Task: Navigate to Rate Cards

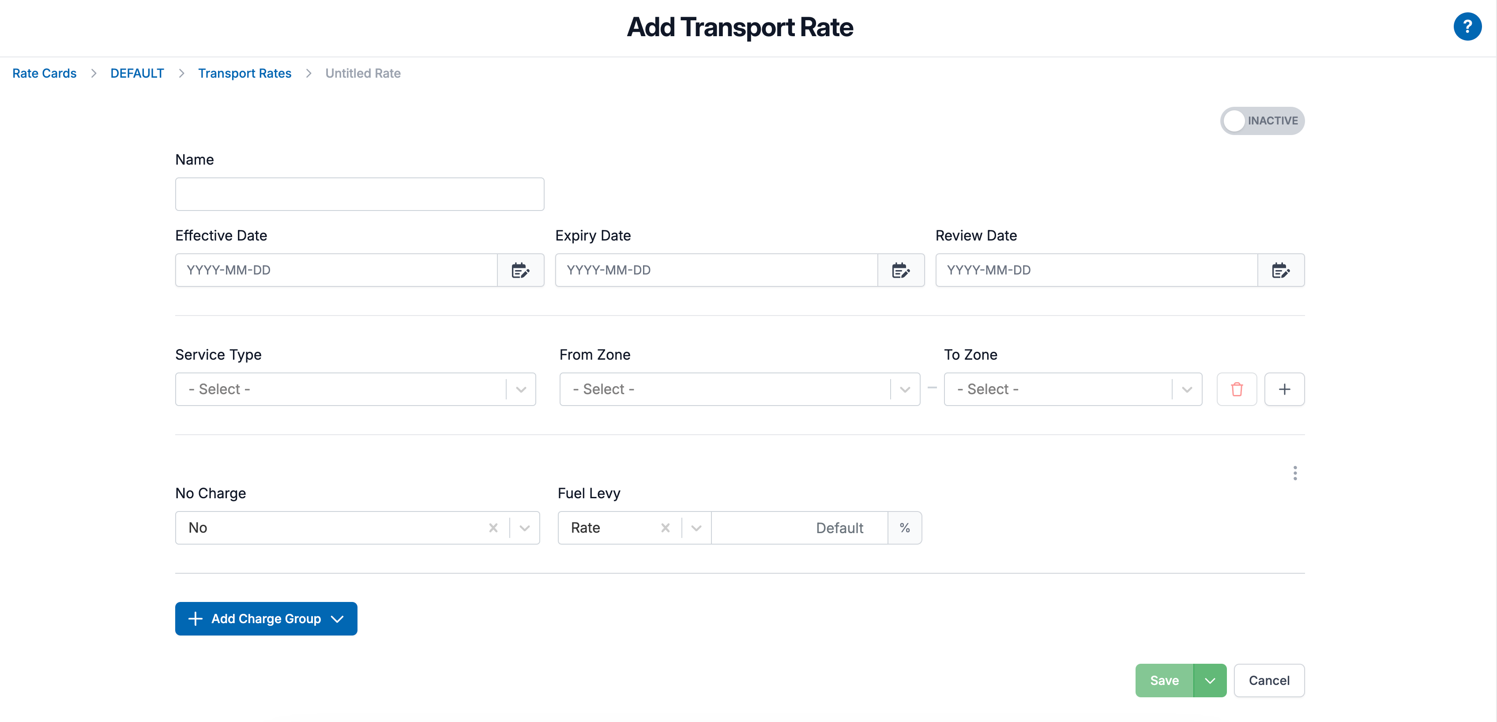Action: [x=44, y=73]
